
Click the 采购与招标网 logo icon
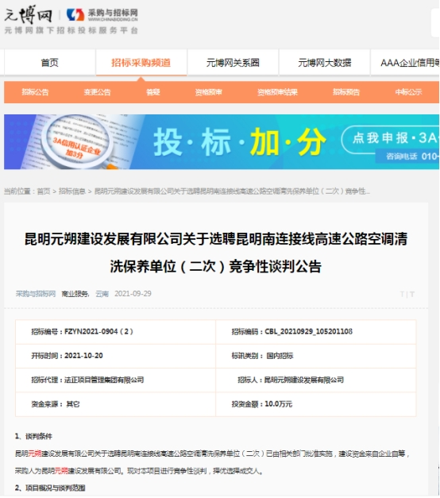pyautogui.click(x=75, y=14)
